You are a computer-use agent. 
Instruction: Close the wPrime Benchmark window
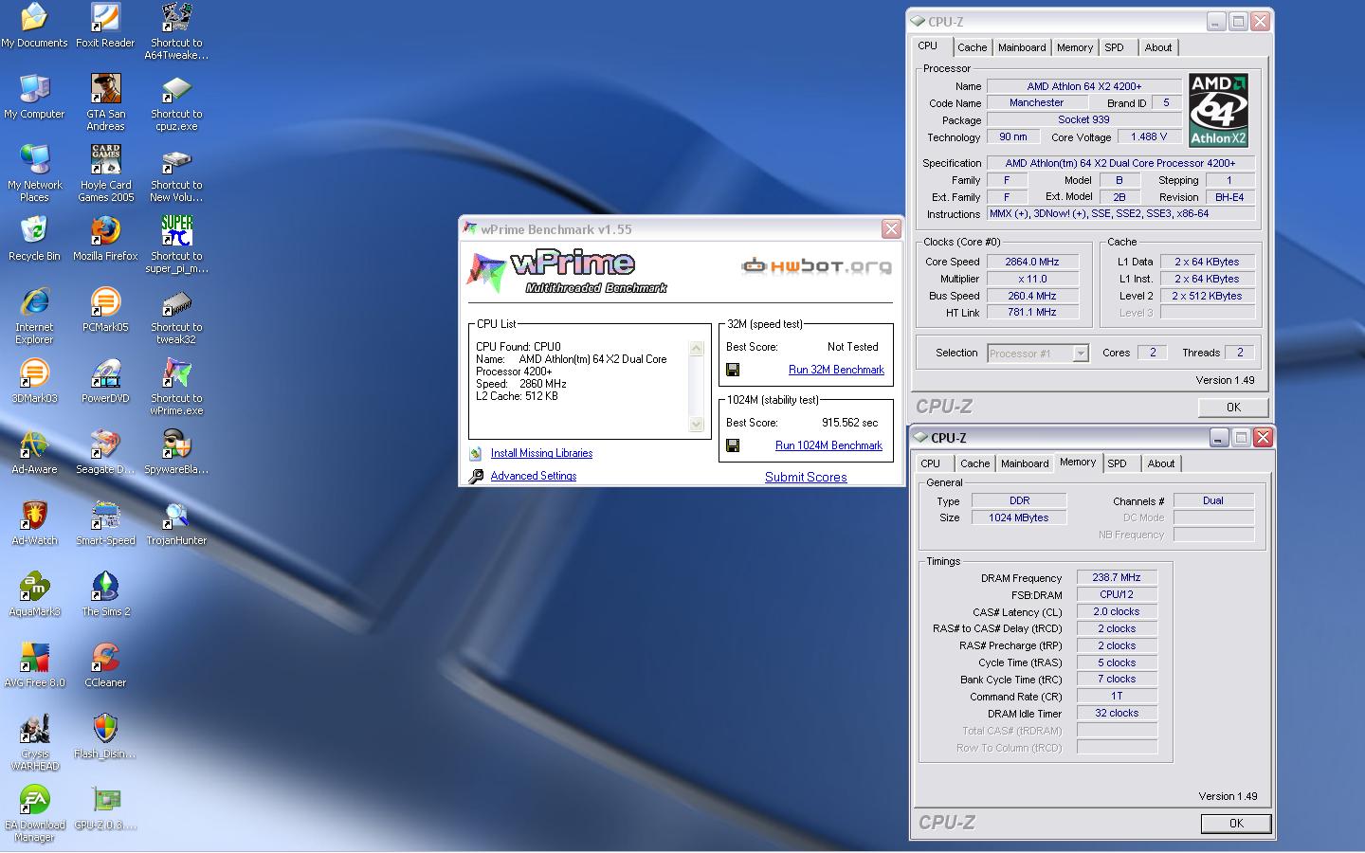(x=891, y=229)
